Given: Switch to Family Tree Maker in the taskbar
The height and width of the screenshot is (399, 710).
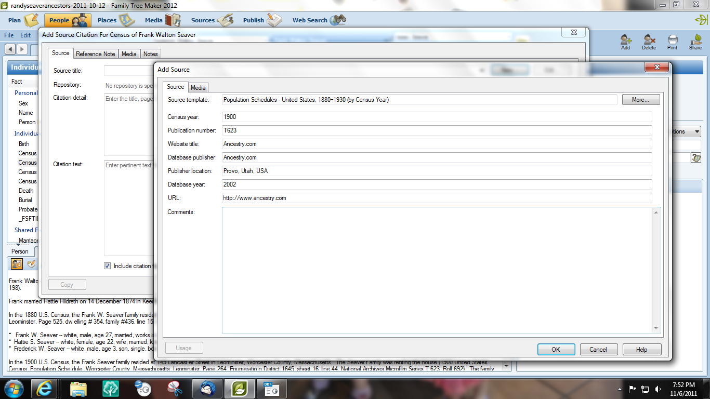Looking at the screenshot, I should 240,389.
